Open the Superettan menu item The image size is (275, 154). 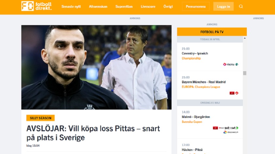click(124, 7)
